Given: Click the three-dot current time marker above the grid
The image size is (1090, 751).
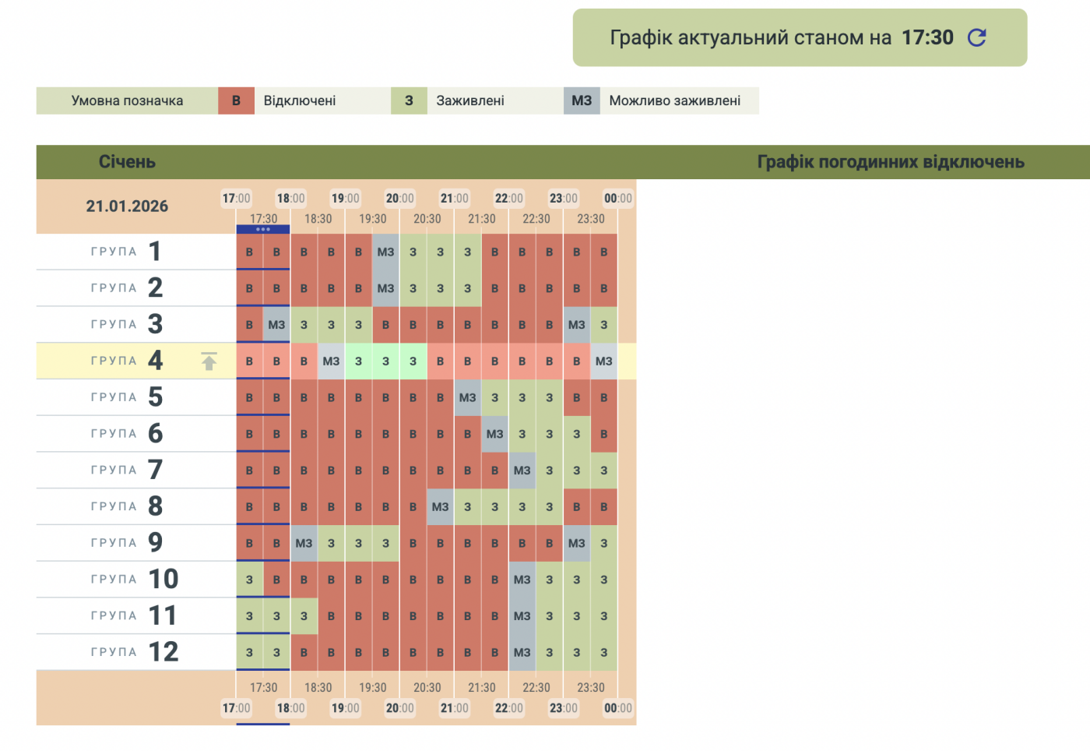Looking at the screenshot, I should point(263,229).
